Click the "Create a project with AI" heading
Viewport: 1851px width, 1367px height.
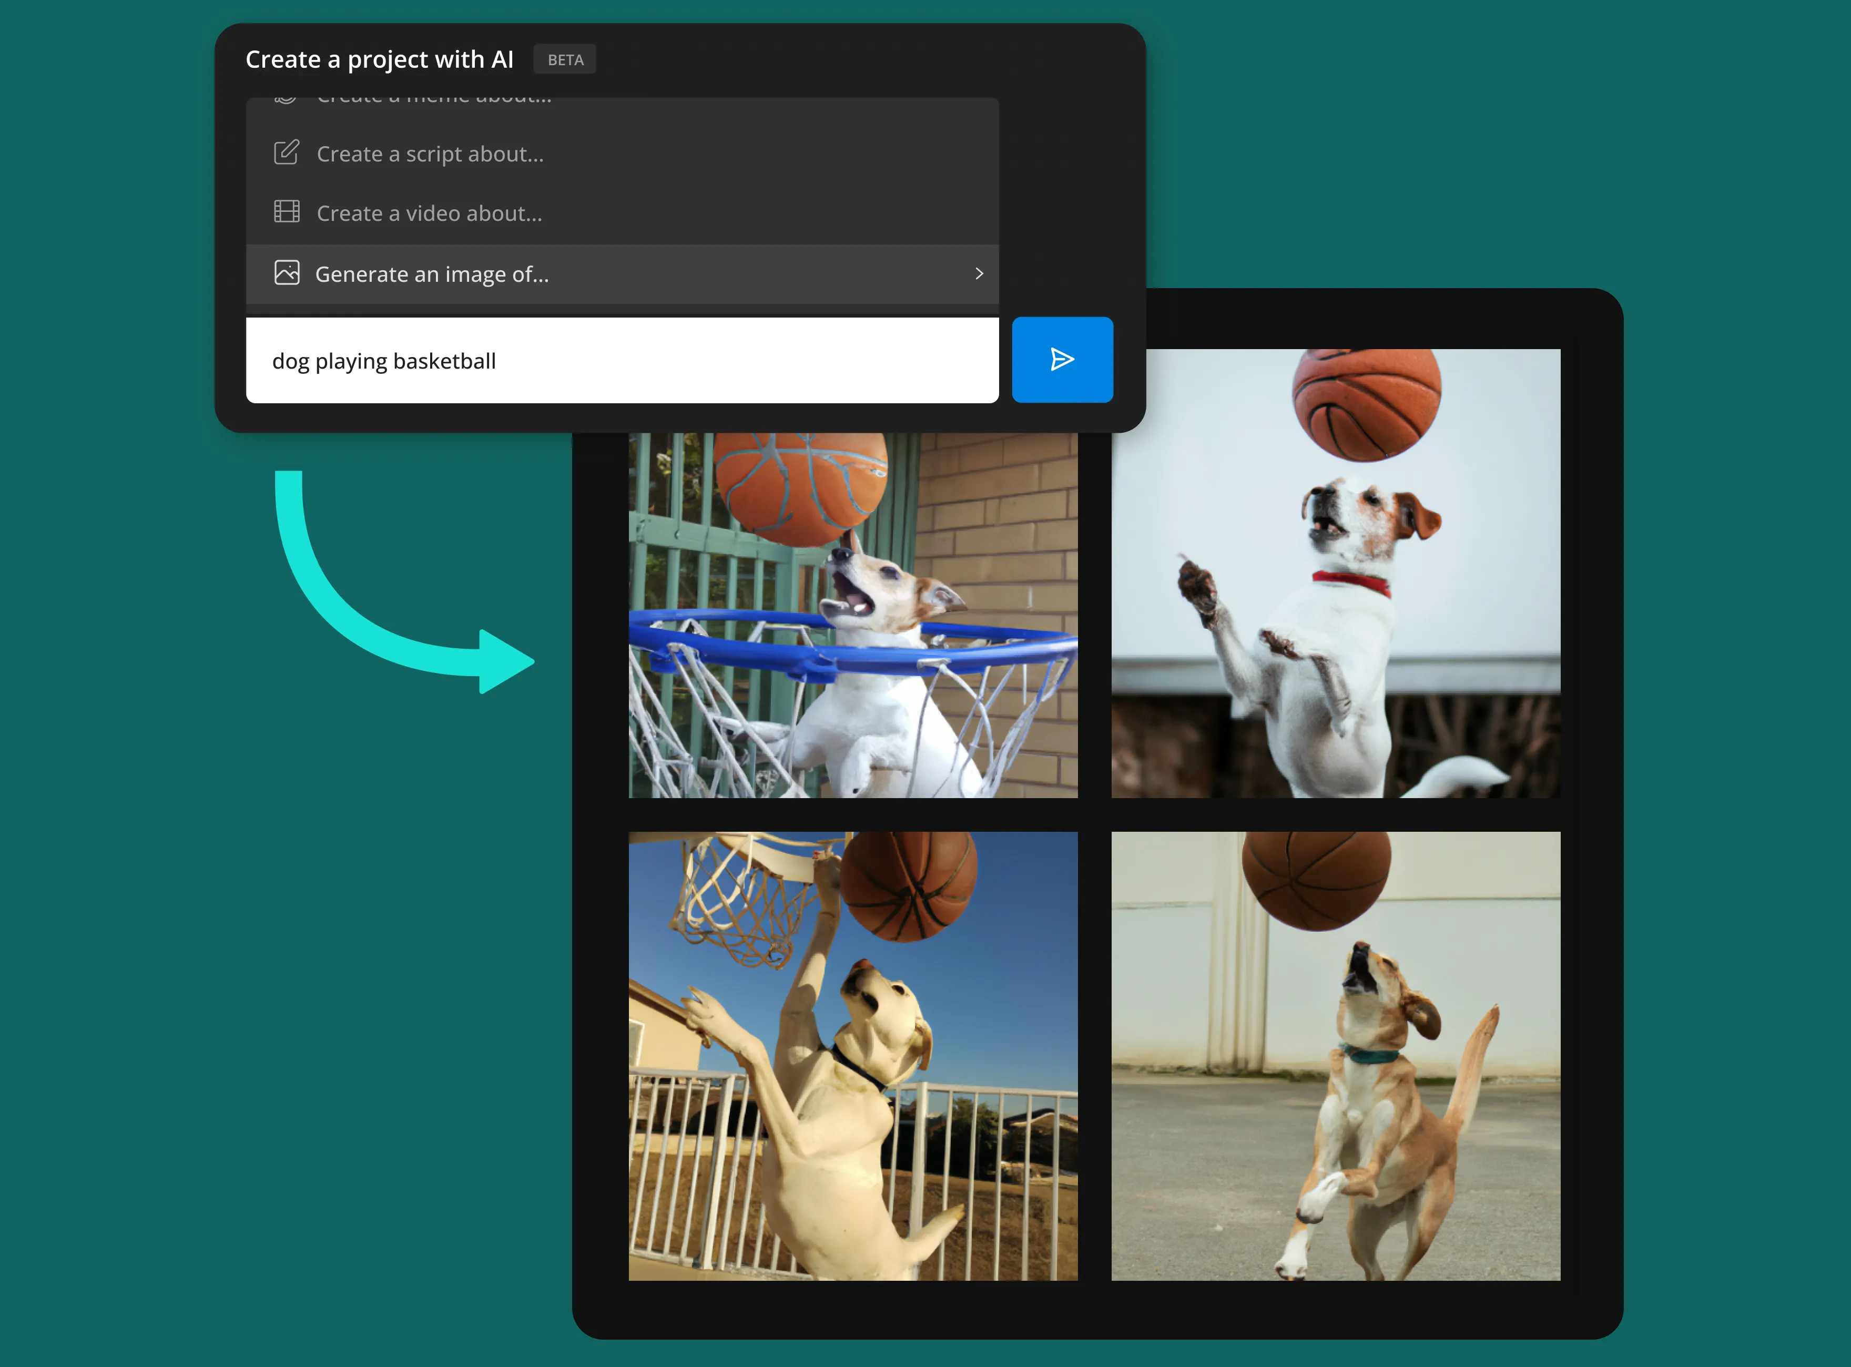tap(379, 59)
